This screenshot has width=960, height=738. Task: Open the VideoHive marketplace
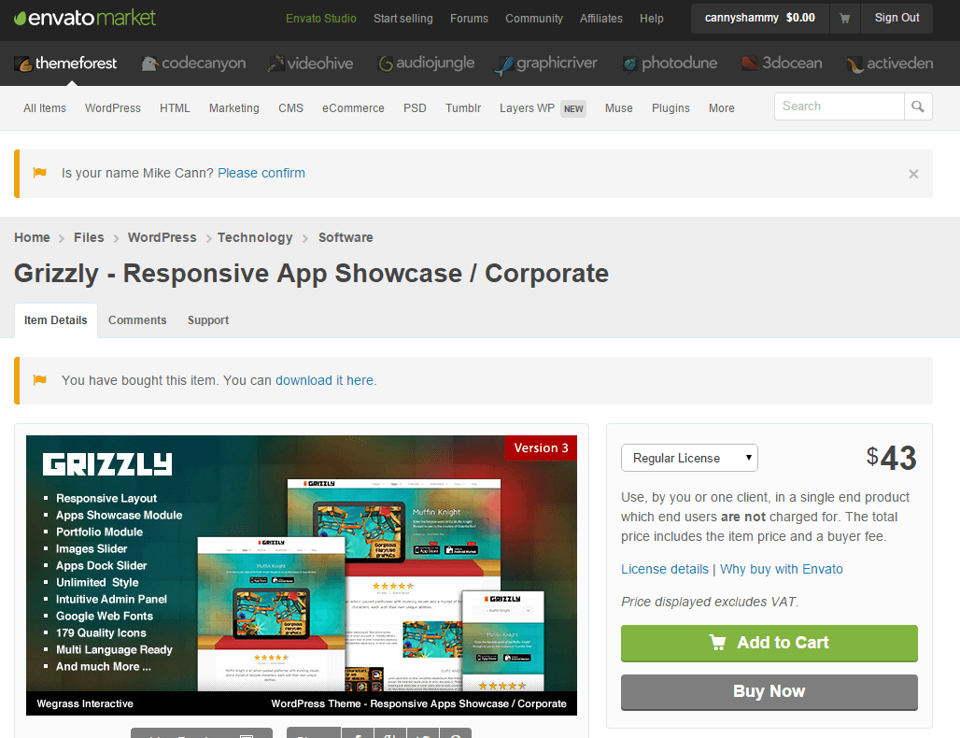click(310, 64)
